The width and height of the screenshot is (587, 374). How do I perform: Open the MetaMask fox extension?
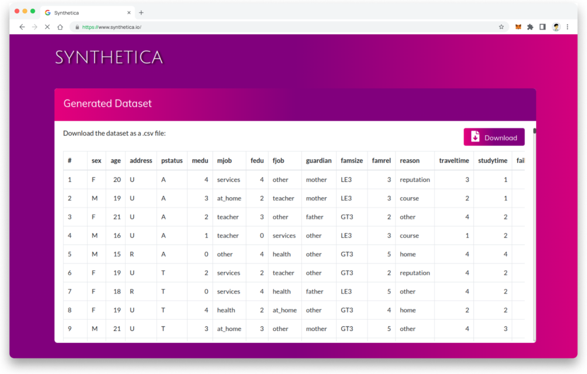tap(518, 27)
